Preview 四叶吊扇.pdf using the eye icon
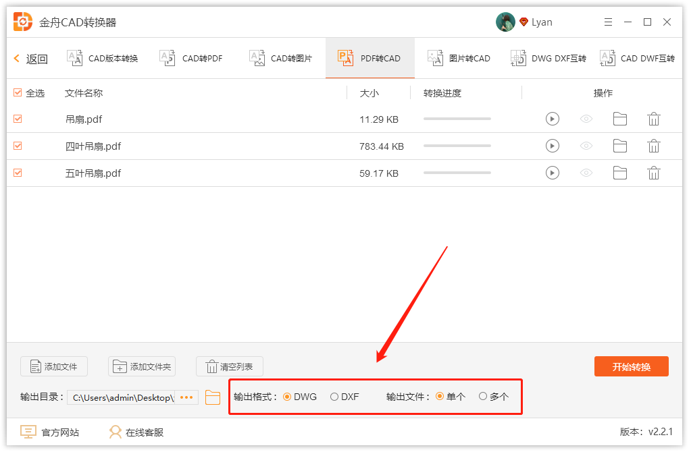This screenshot has height=452, width=689. (x=586, y=146)
